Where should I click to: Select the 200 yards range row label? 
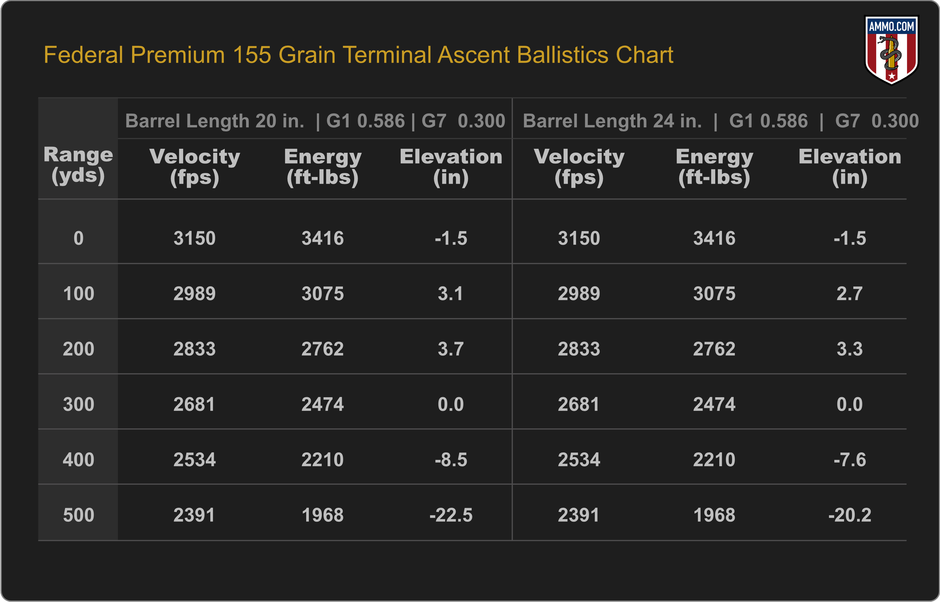(78, 349)
